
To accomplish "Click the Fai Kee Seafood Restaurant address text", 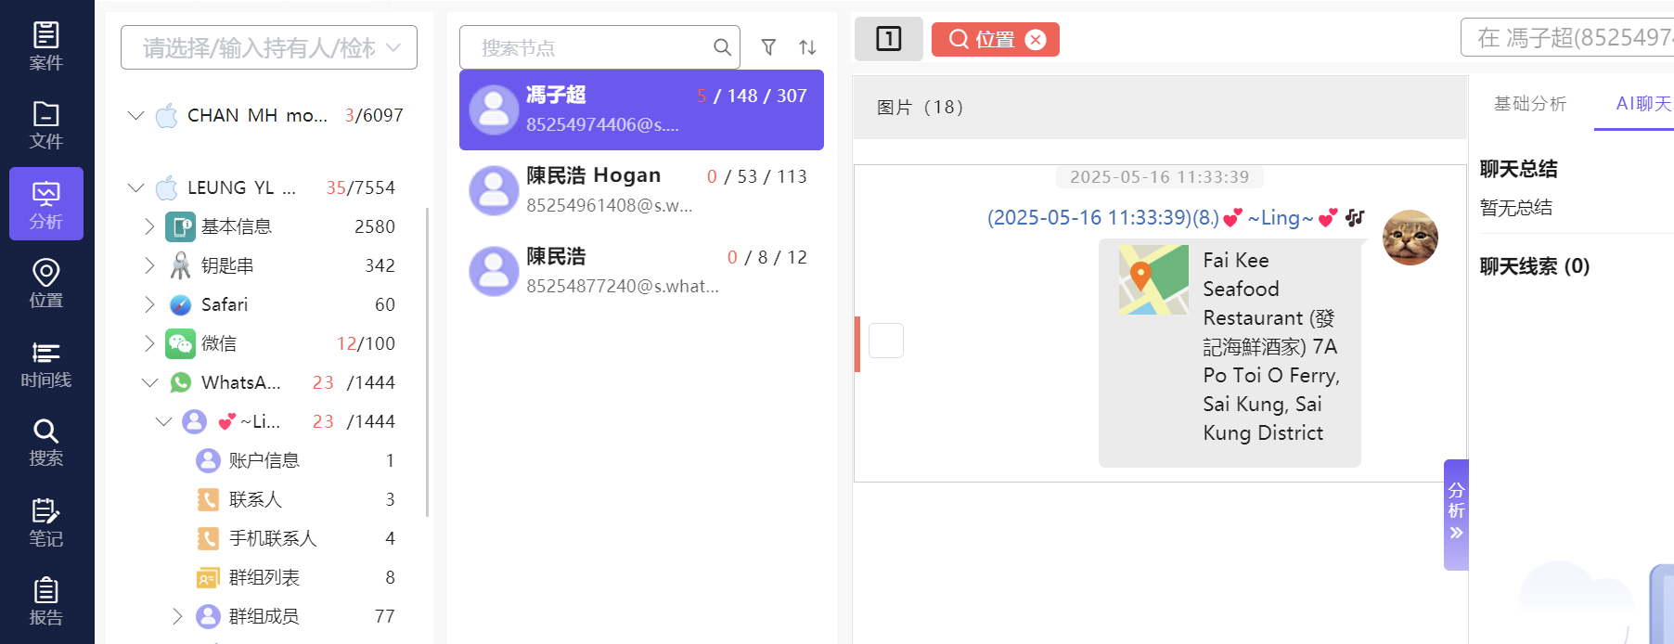I will click(1271, 347).
